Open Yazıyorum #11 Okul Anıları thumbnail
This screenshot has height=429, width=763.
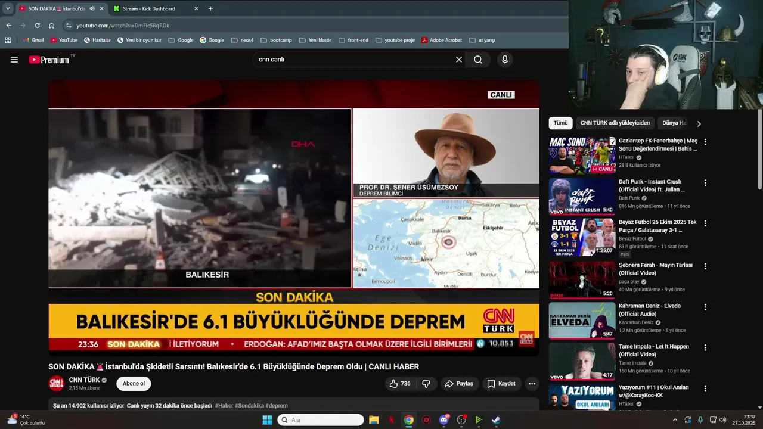click(582, 397)
